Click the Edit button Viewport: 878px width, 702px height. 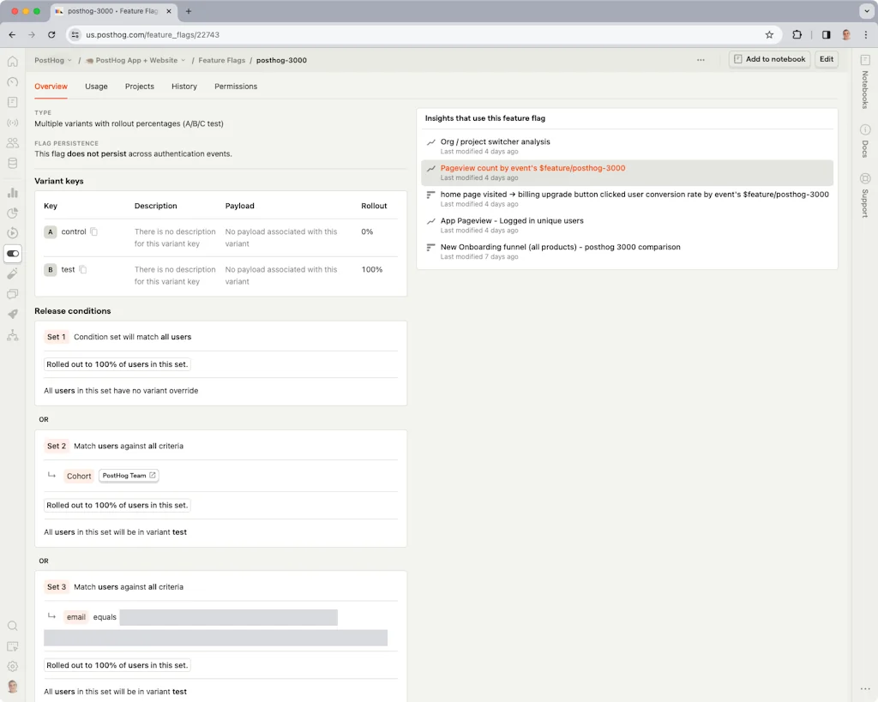(x=826, y=59)
